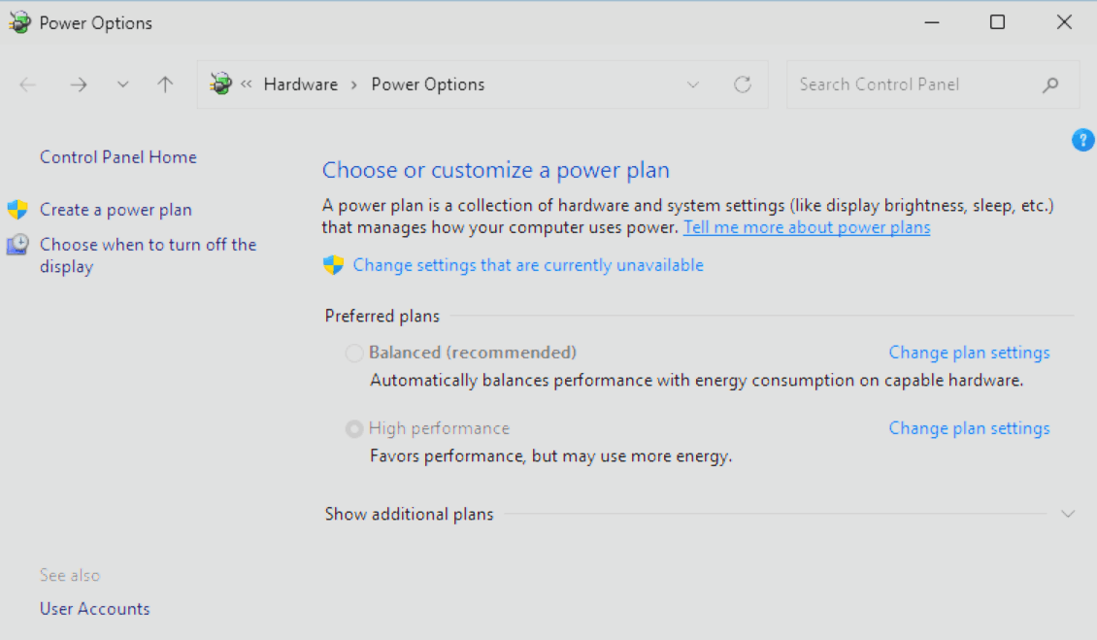Viewport: 1097px width, 640px height.
Task: Open Control Panel Home
Action: (x=117, y=157)
